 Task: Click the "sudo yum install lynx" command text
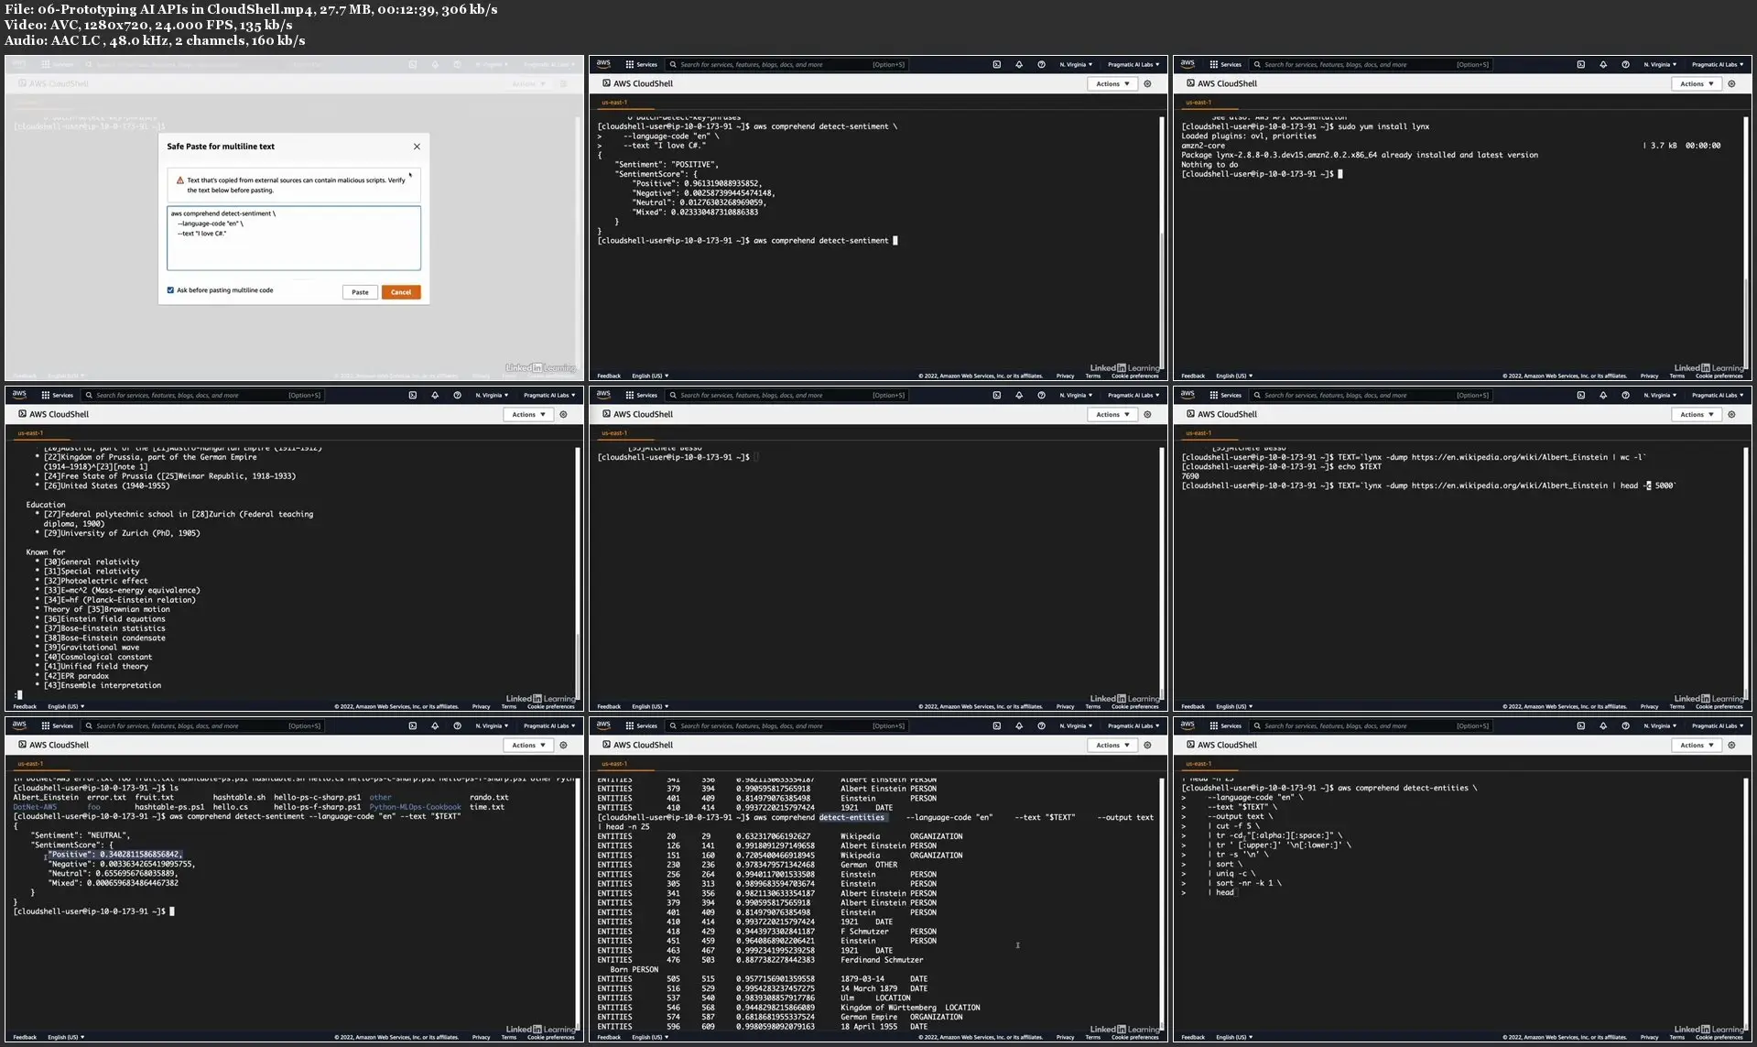click(1383, 126)
